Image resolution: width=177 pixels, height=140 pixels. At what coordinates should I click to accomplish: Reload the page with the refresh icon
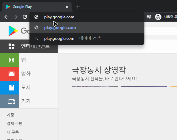point(25,17)
